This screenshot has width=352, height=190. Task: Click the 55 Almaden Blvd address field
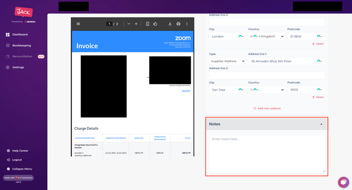click(x=286, y=61)
